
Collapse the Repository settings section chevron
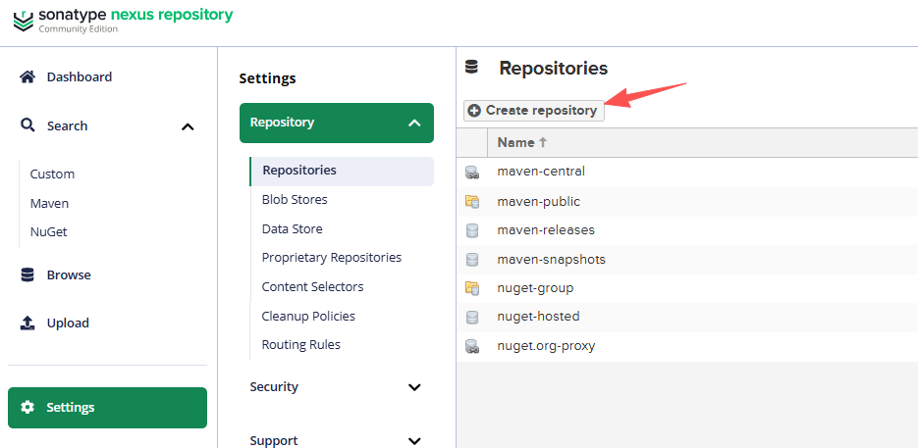414,123
